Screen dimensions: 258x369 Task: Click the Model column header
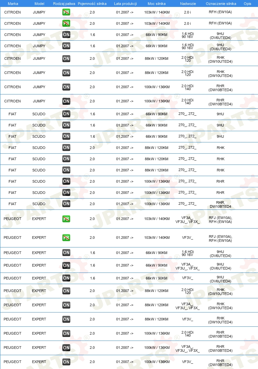click(x=40, y=4)
